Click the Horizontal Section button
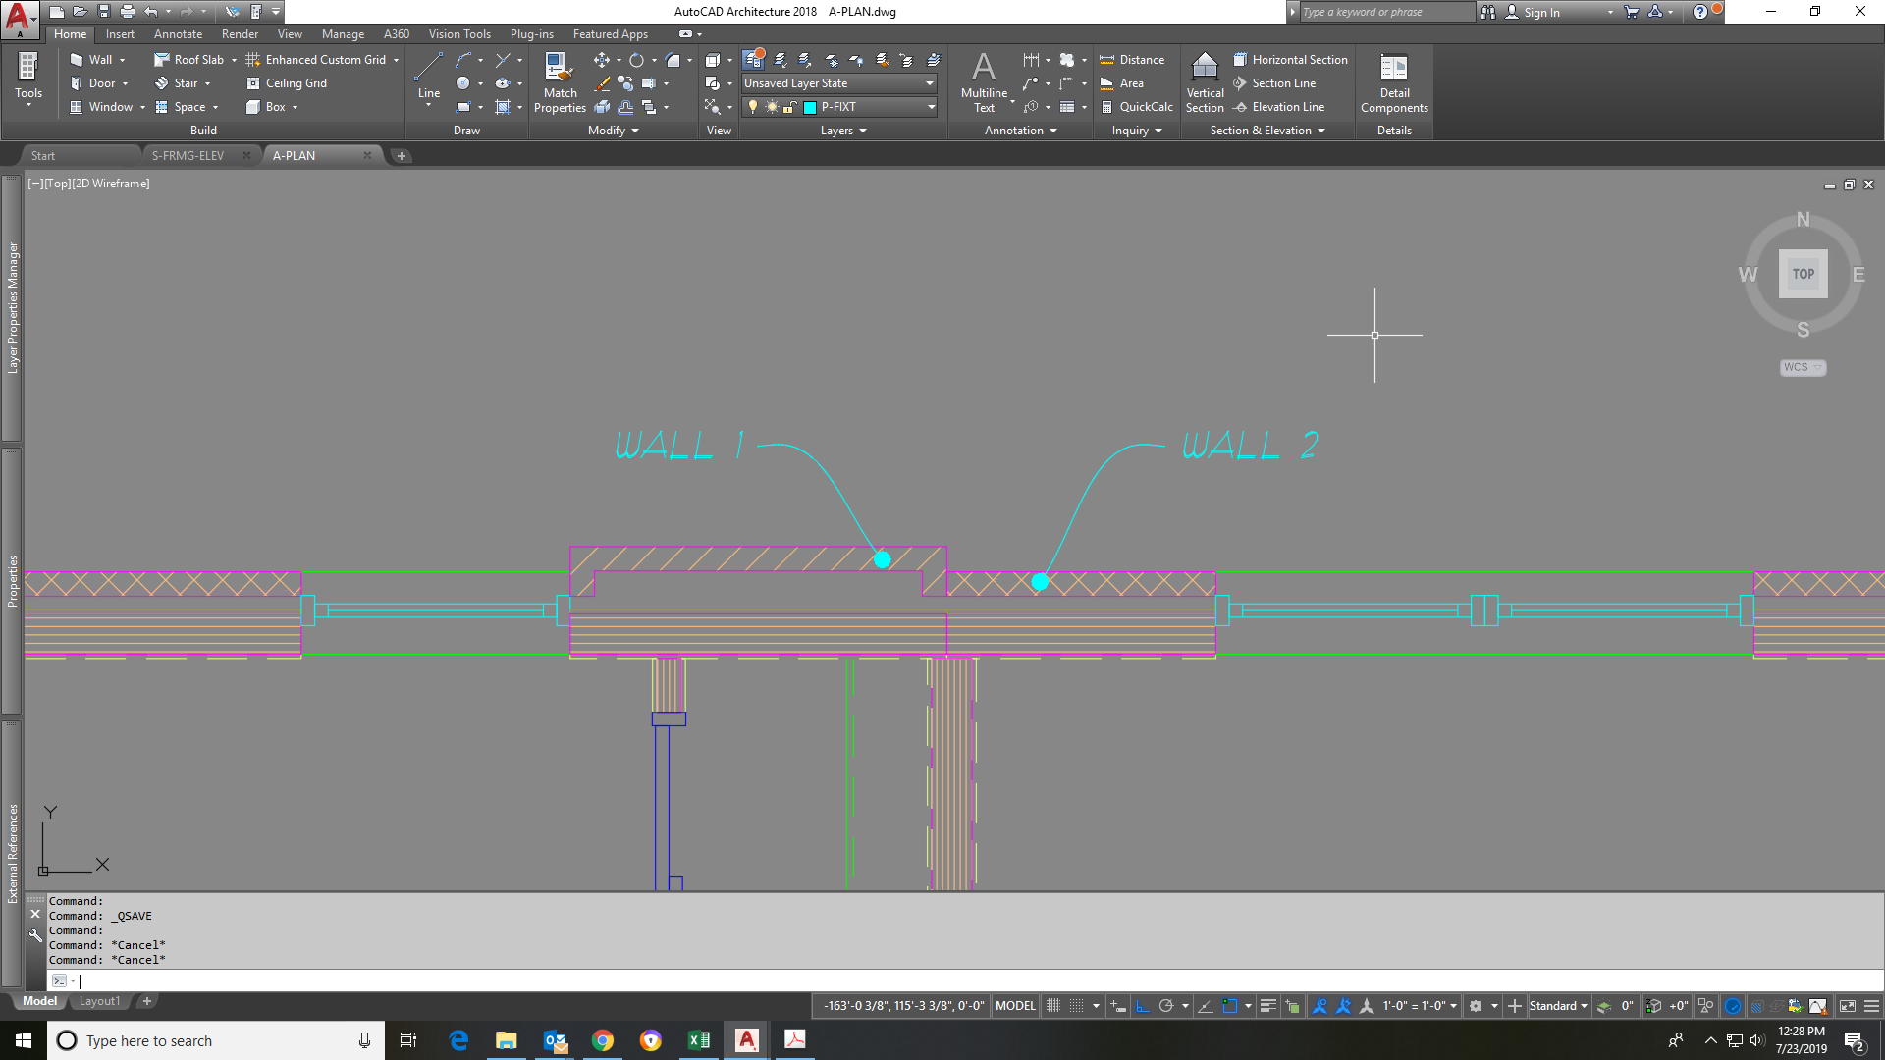Viewport: 1885px width, 1060px height. tap(1291, 59)
